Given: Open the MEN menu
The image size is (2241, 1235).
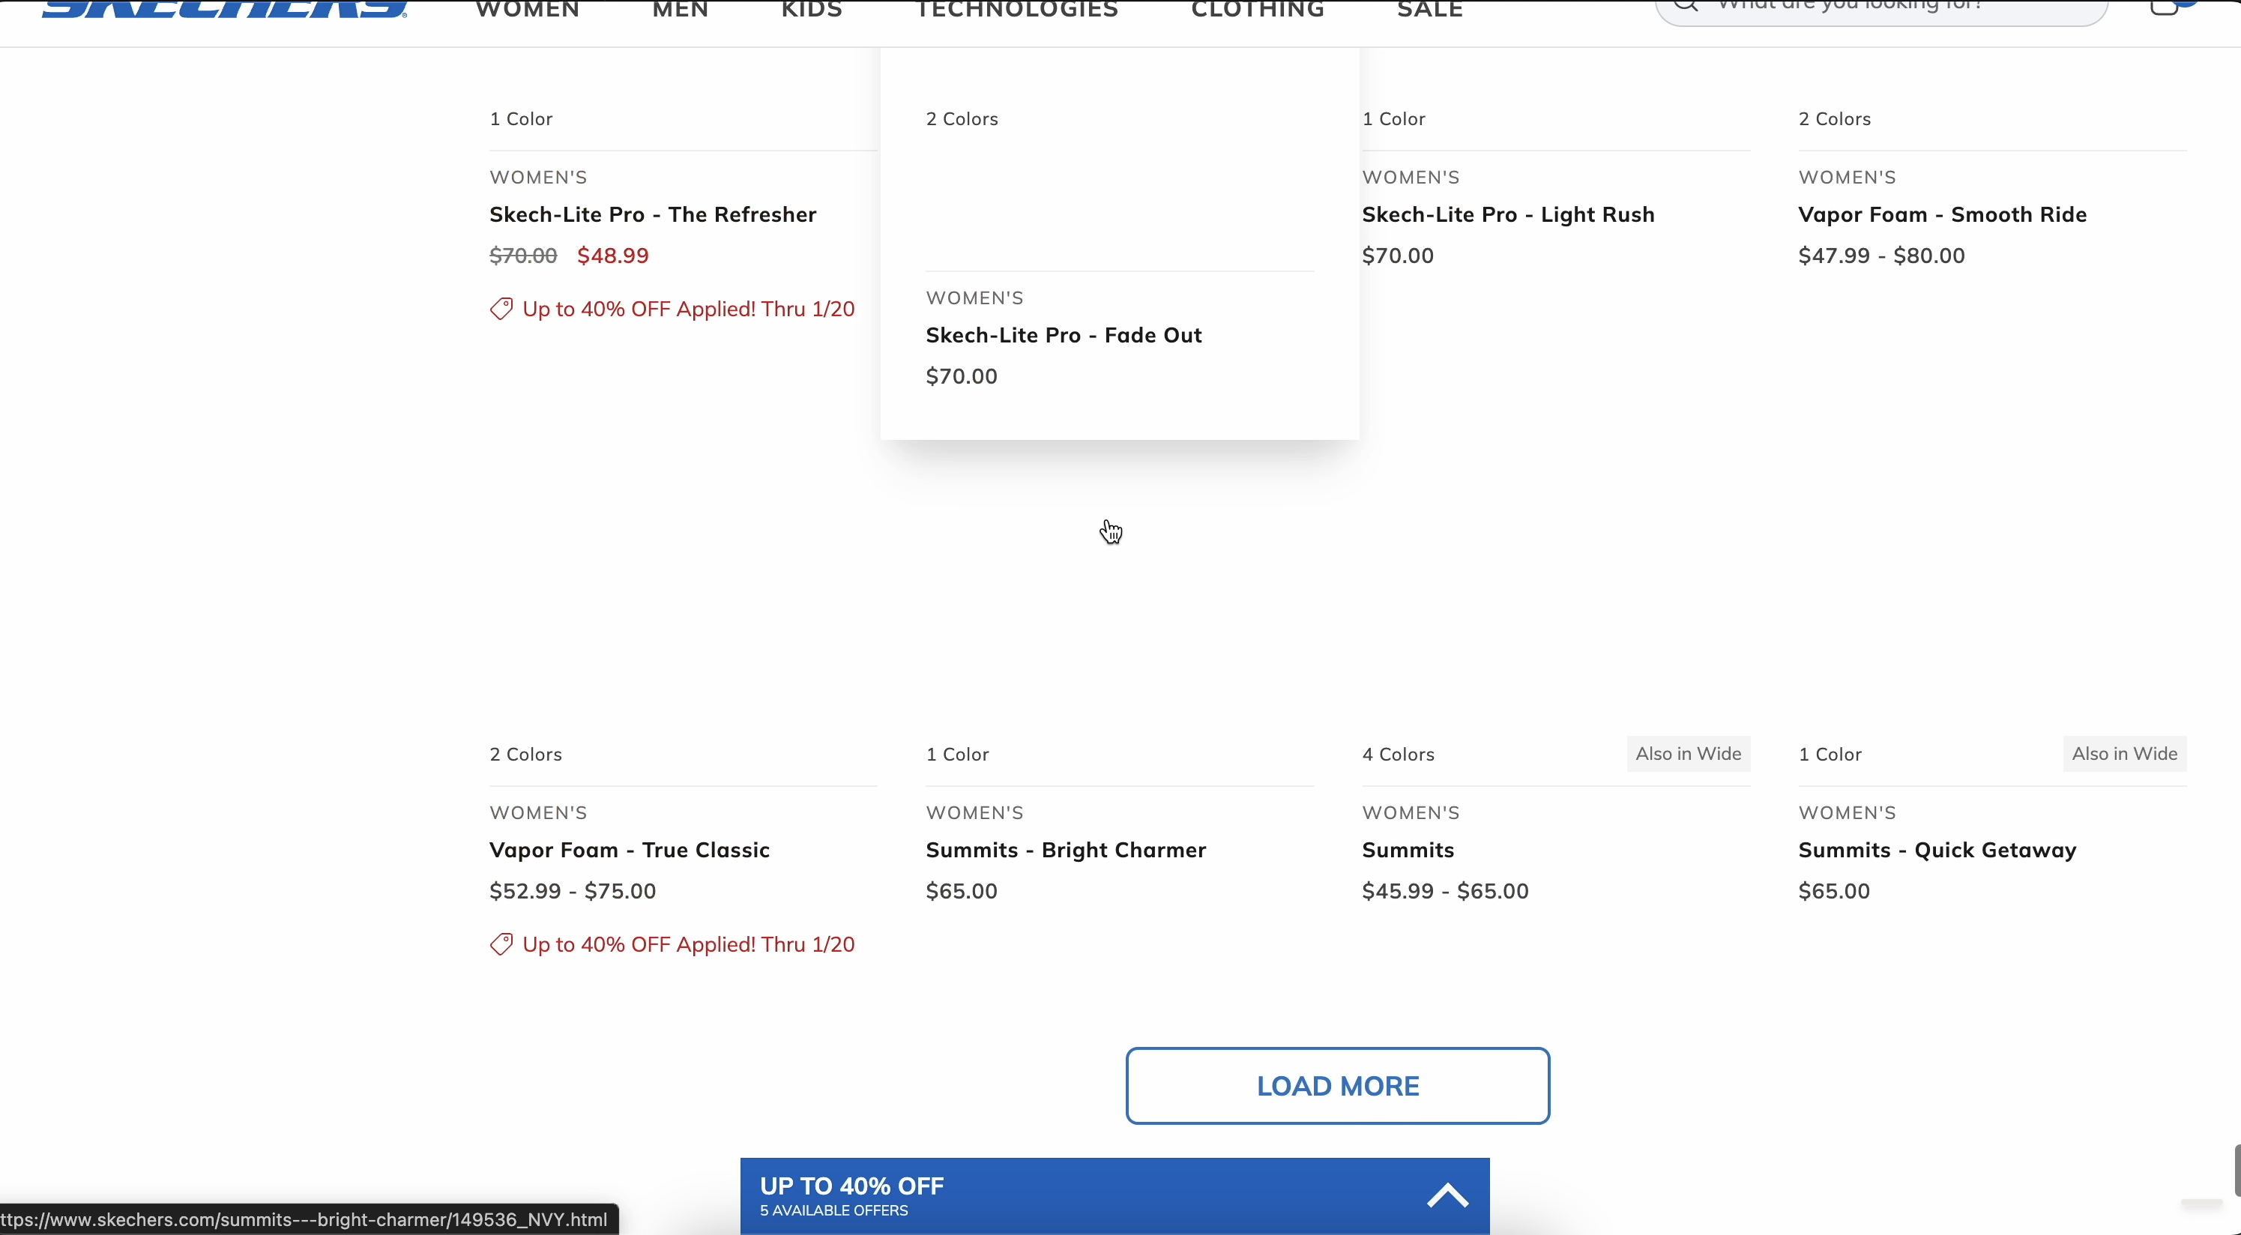Looking at the screenshot, I should coord(680,10).
